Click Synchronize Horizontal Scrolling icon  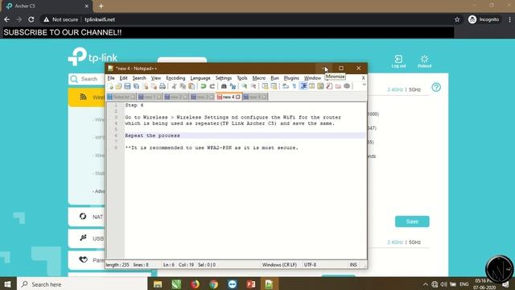[274, 86]
